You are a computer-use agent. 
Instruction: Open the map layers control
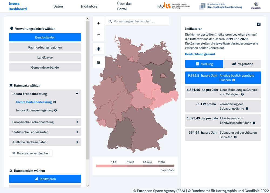pyautogui.click(x=99, y=49)
